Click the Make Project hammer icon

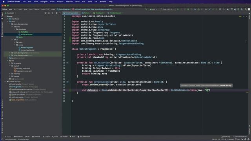coord(146,9)
